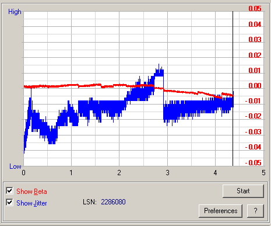Uncheck the Show Jitter checkbox
271x226 pixels.
click(x=9, y=203)
